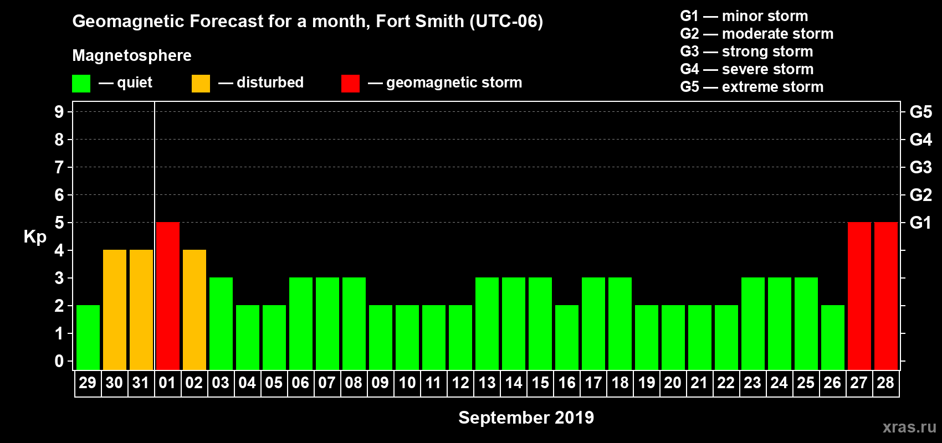The image size is (942, 443).
Task: Click the 'G3 — strong storm' legend line
Action: pos(747,51)
